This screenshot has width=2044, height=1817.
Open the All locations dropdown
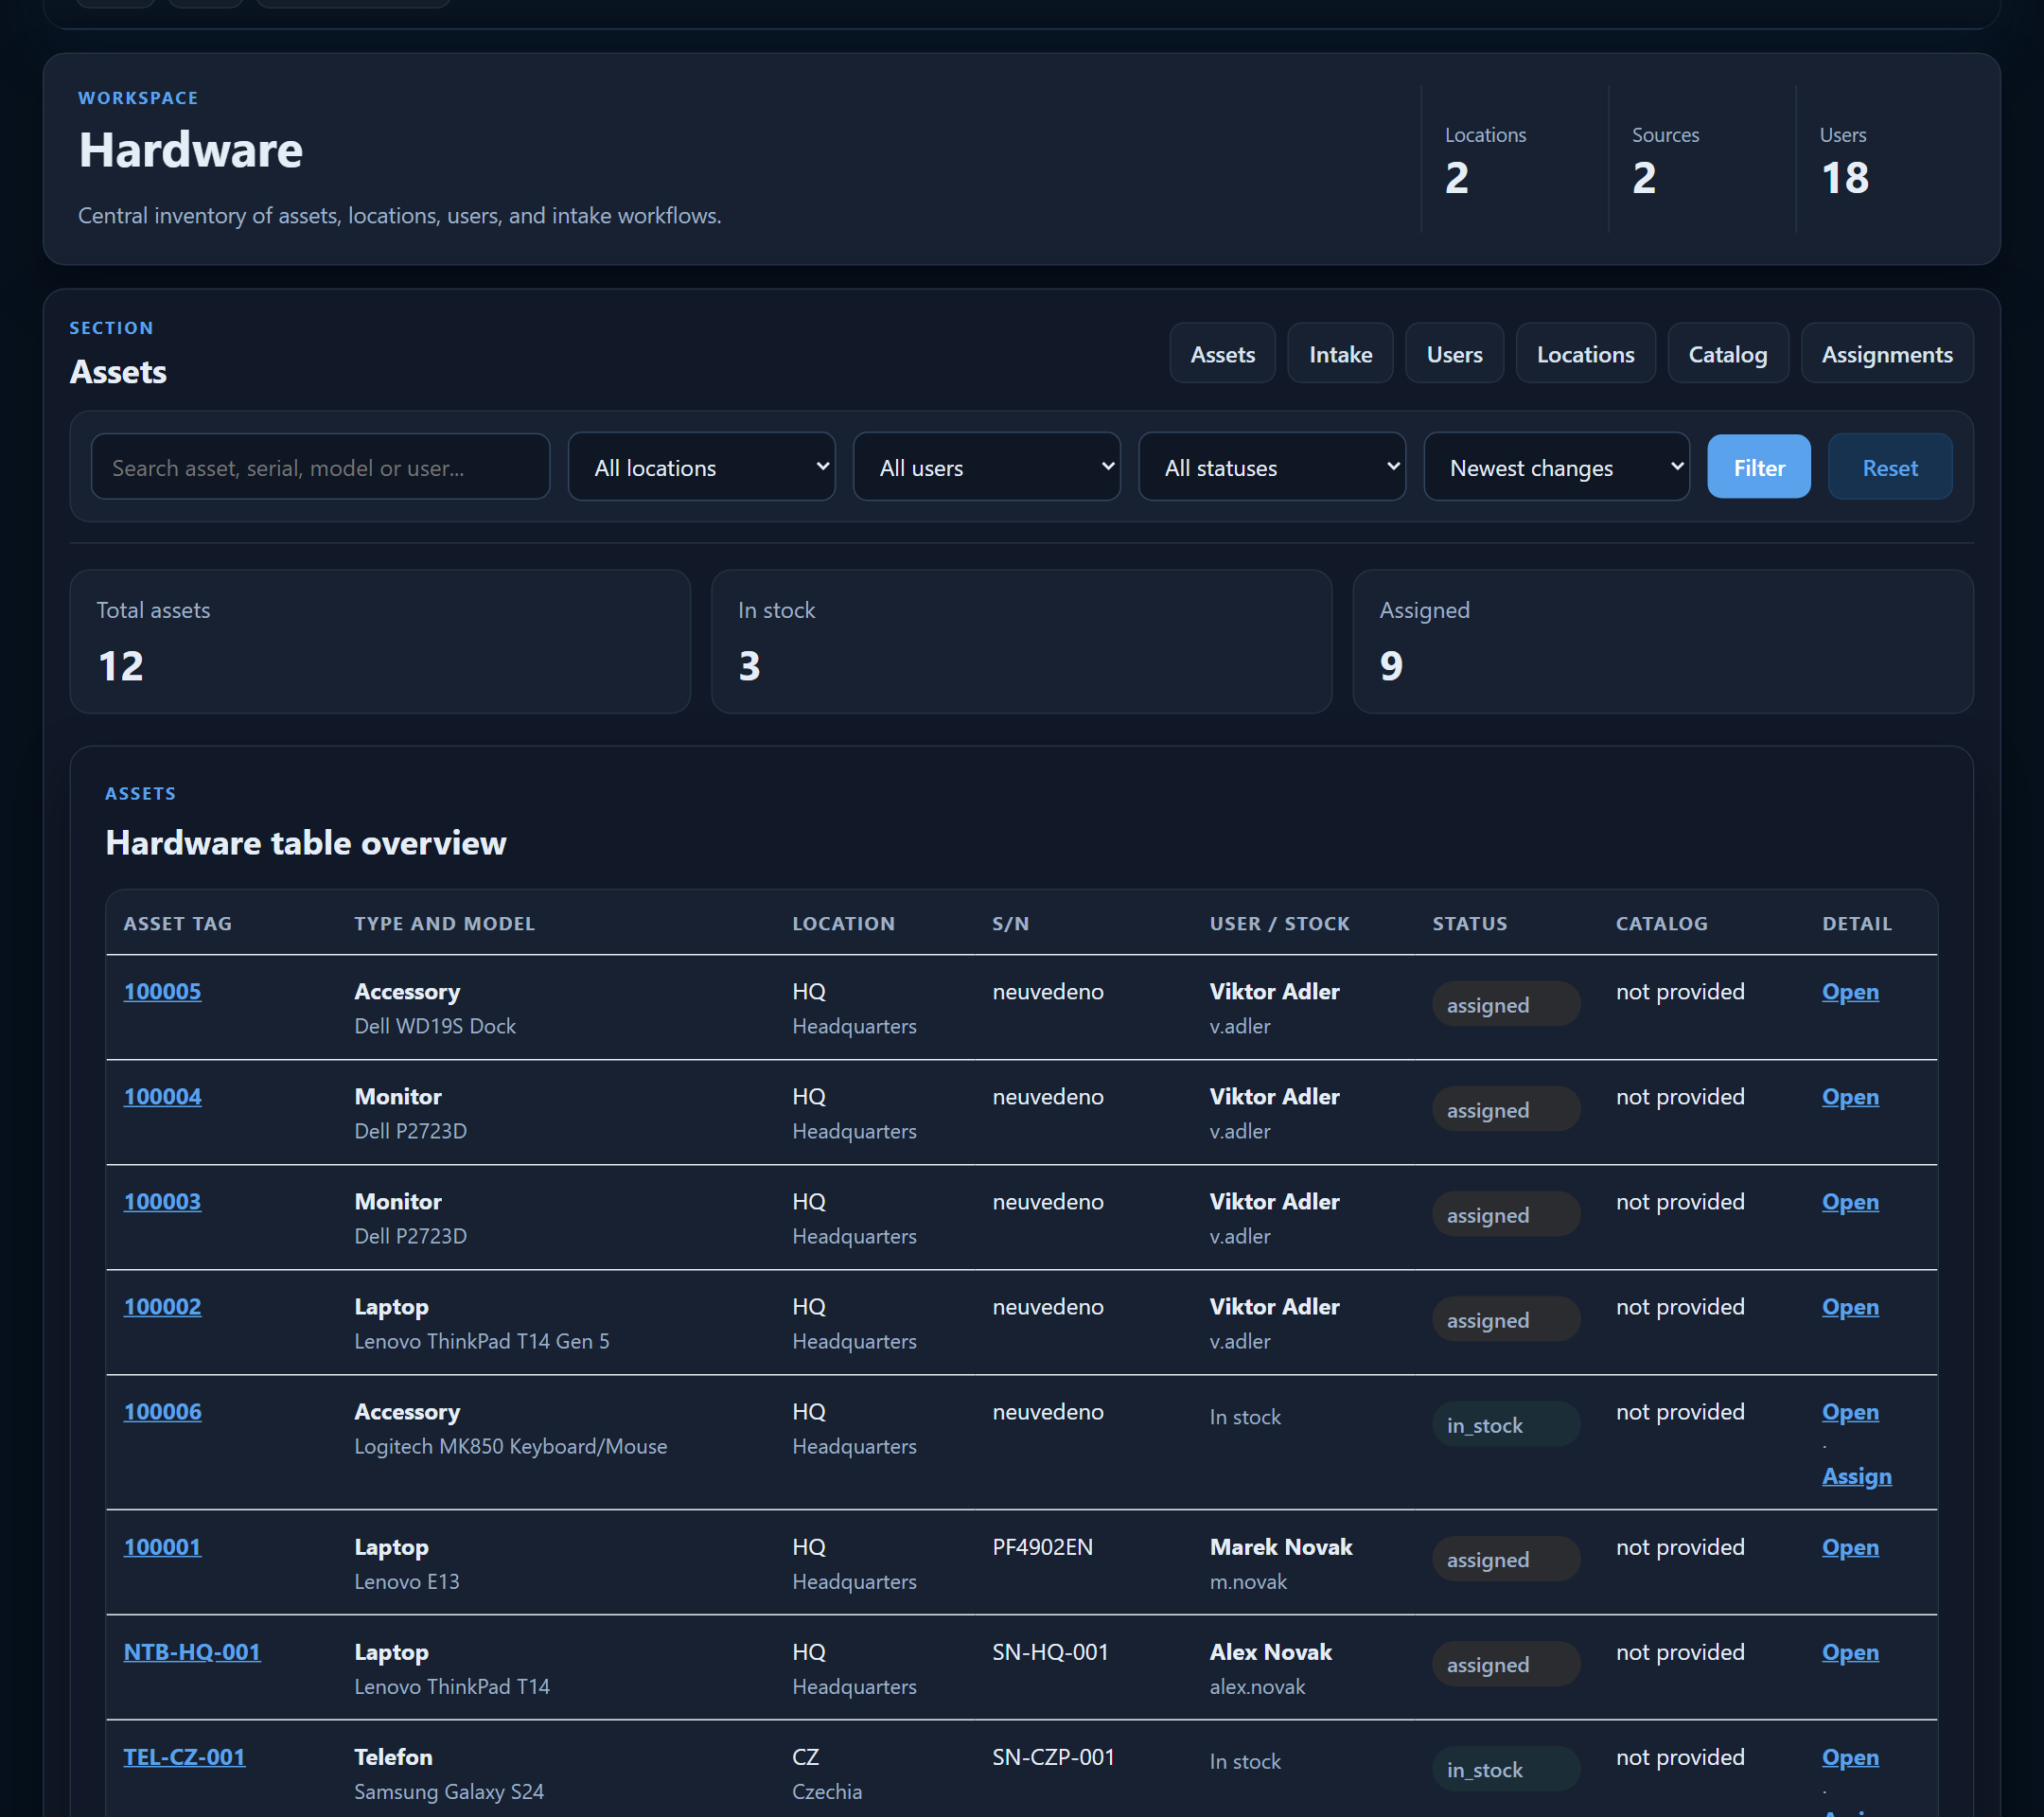coord(701,467)
